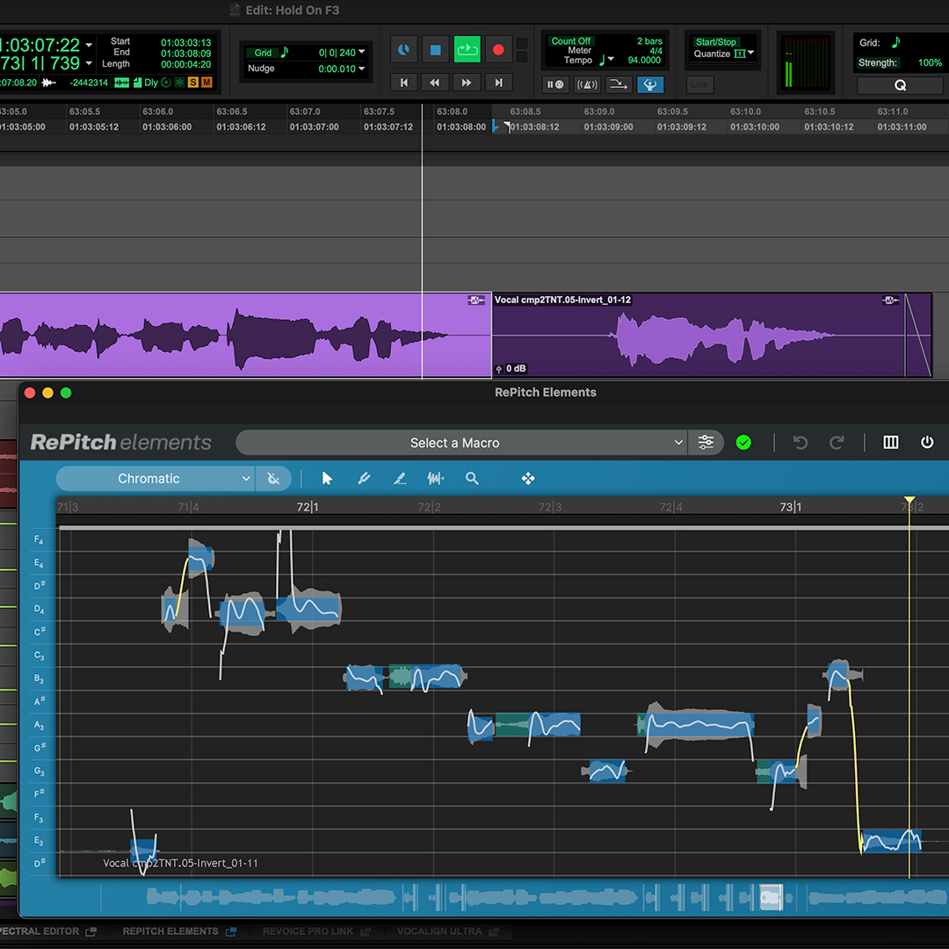949x949 pixels.
Task: Open the Quantize grid dropdown arrow
Action: coord(750,54)
